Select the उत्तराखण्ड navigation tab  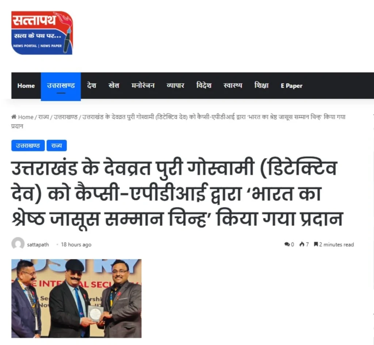(x=61, y=86)
